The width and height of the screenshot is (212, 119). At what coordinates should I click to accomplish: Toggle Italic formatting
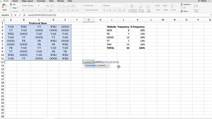pyautogui.click(x=28, y=10)
